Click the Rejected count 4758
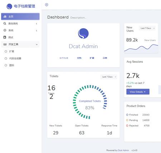 [x=147, y=126]
